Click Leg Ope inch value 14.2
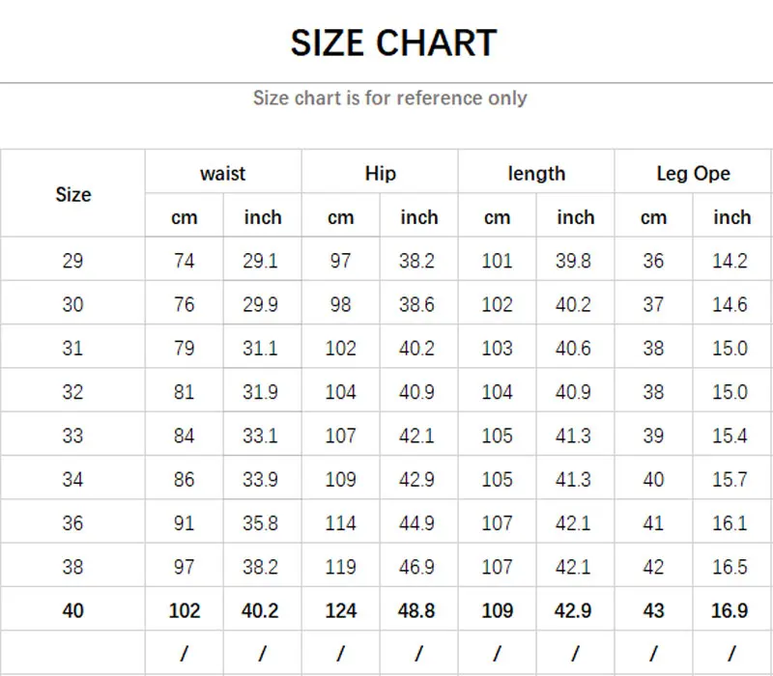 pyautogui.click(x=730, y=261)
